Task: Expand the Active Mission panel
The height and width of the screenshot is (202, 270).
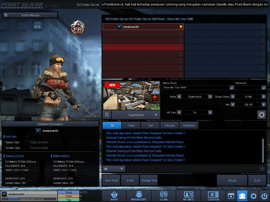Action: [6, 15]
